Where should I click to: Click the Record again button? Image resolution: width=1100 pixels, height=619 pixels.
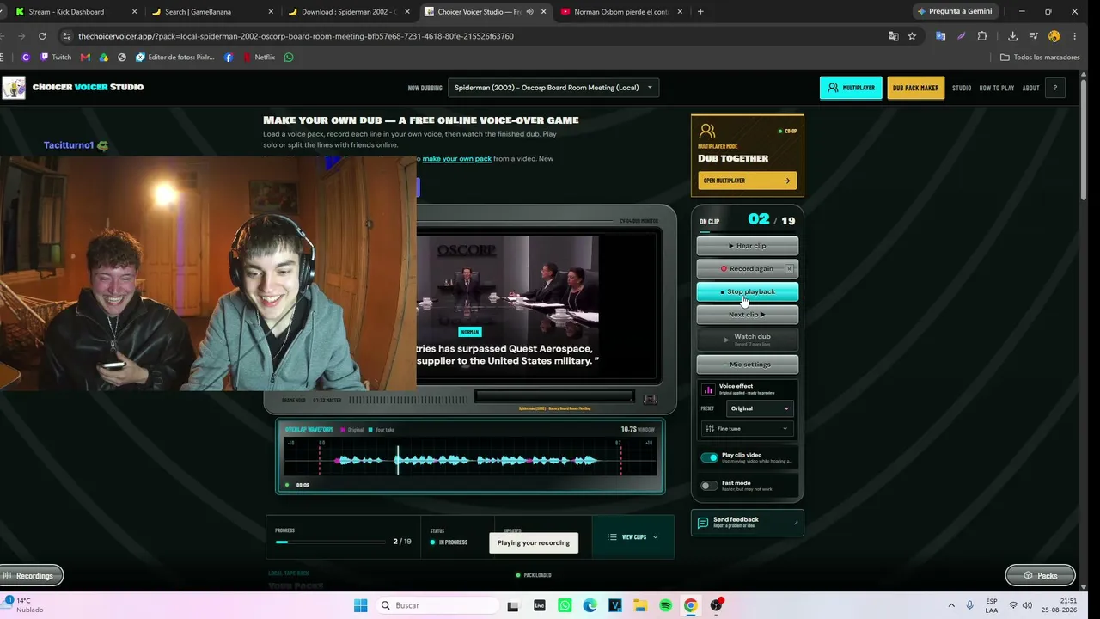tap(747, 268)
